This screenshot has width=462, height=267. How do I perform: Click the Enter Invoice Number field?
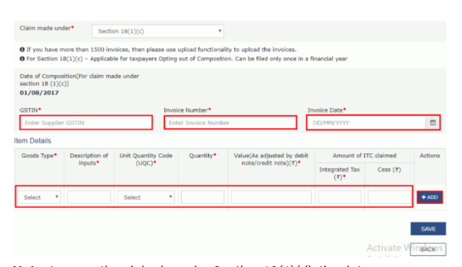pos(230,123)
